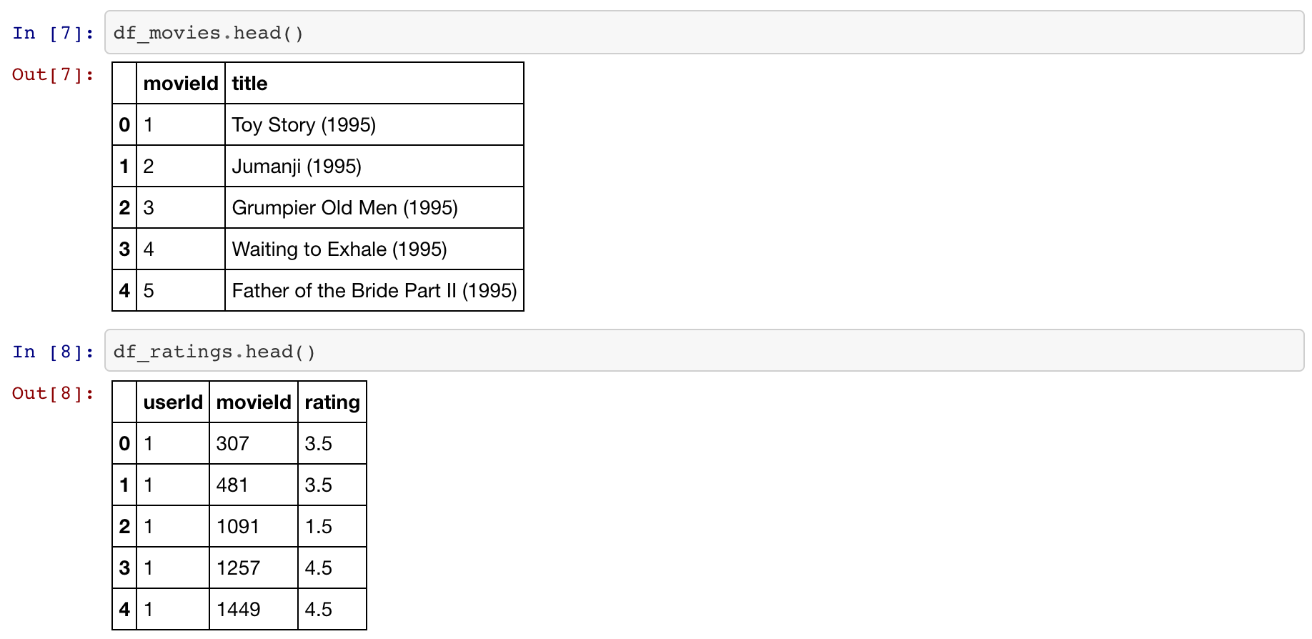
Task: Select the Waiting to Exhale (1995) cell
Action: click(x=374, y=249)
